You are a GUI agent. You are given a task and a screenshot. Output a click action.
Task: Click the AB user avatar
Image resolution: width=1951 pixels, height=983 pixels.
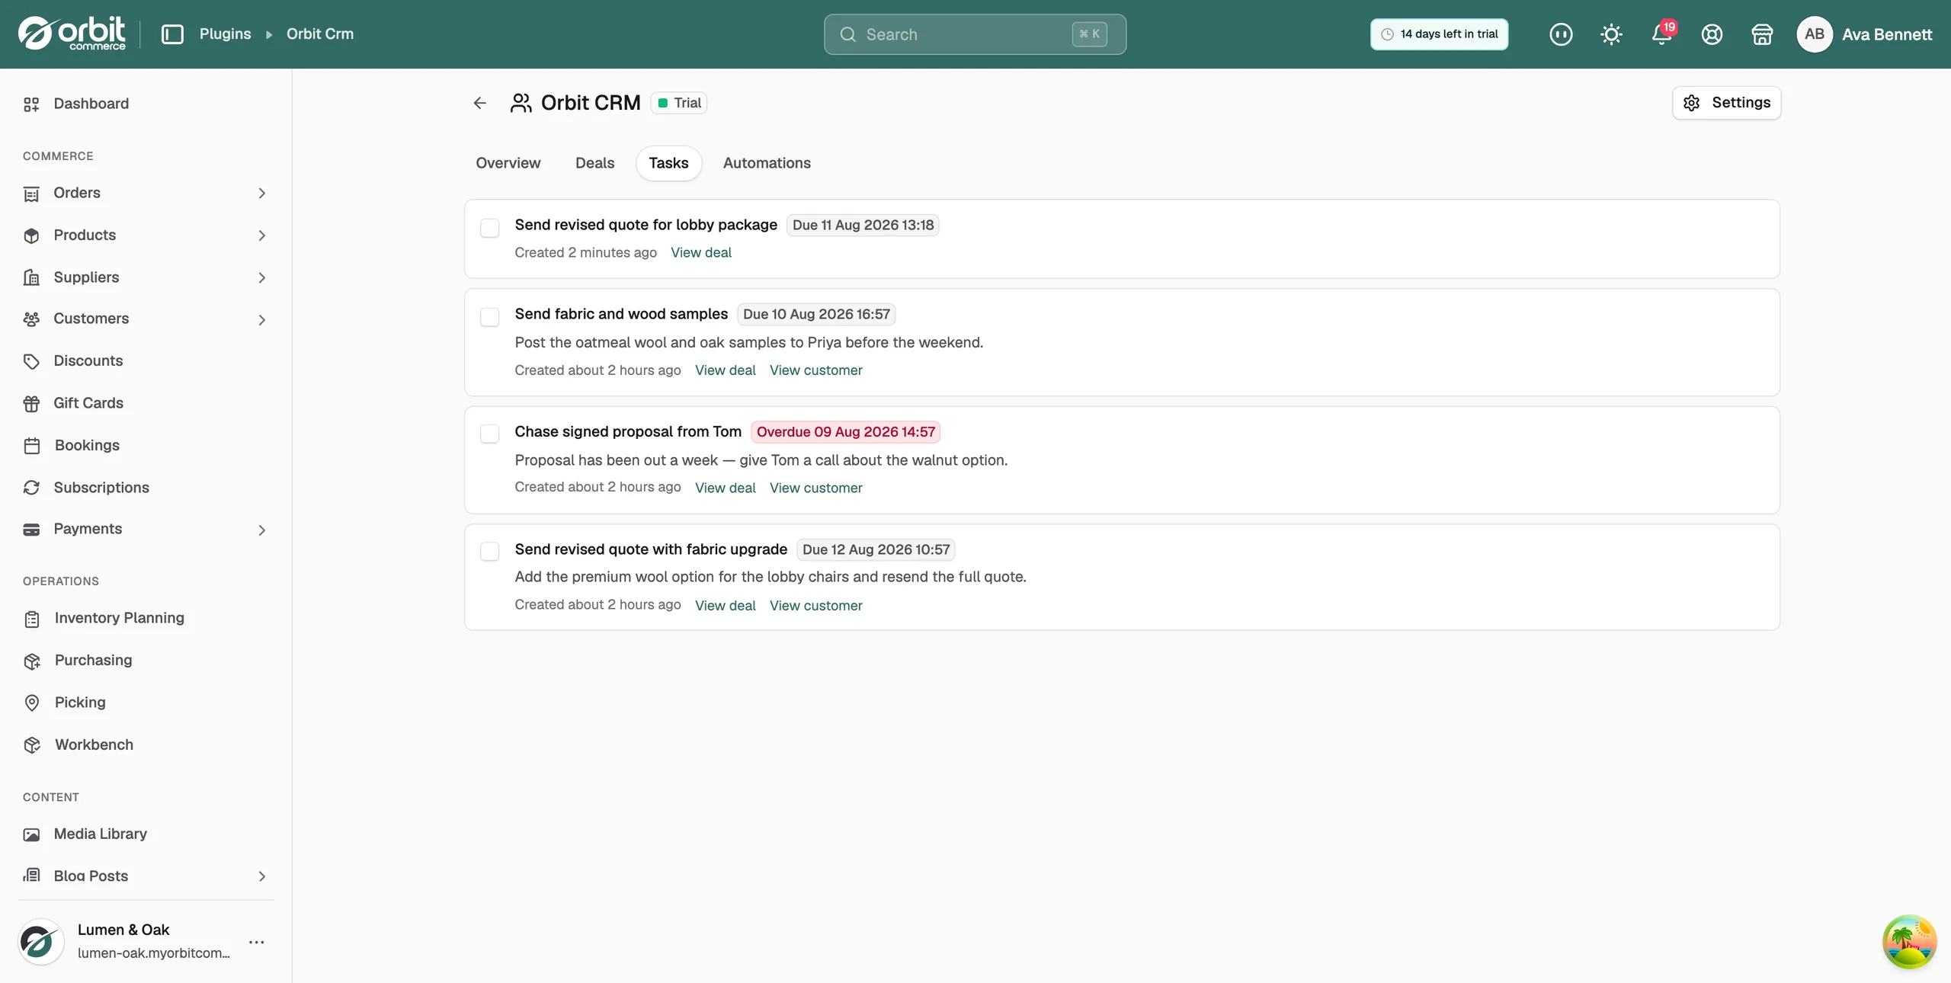click(x=1815, y=34)
